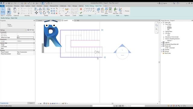193x109 pixels.
Task: Click the Aligned Dimension measure icon
Action: [67, 9]
